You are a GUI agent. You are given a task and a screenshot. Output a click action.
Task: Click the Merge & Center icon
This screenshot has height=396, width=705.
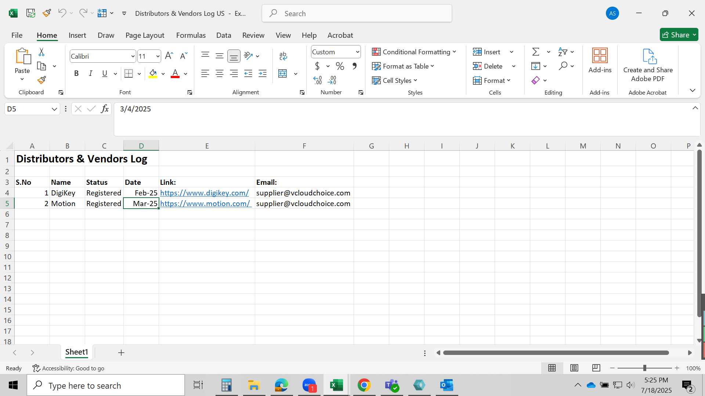(x=282, y=73)
